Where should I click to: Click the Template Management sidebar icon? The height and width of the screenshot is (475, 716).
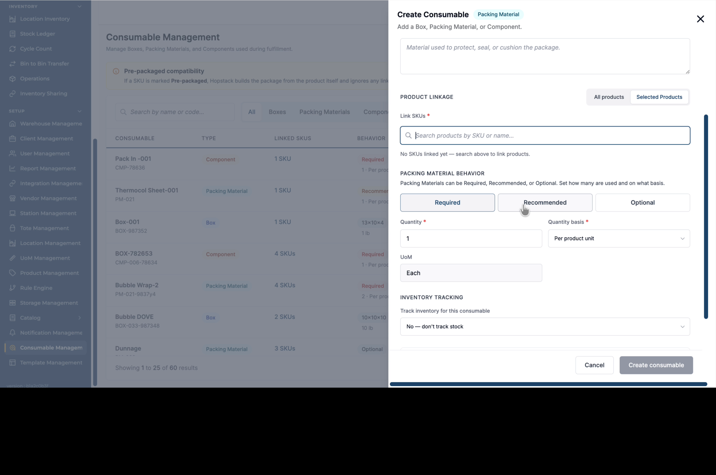(x=13, y=363)
